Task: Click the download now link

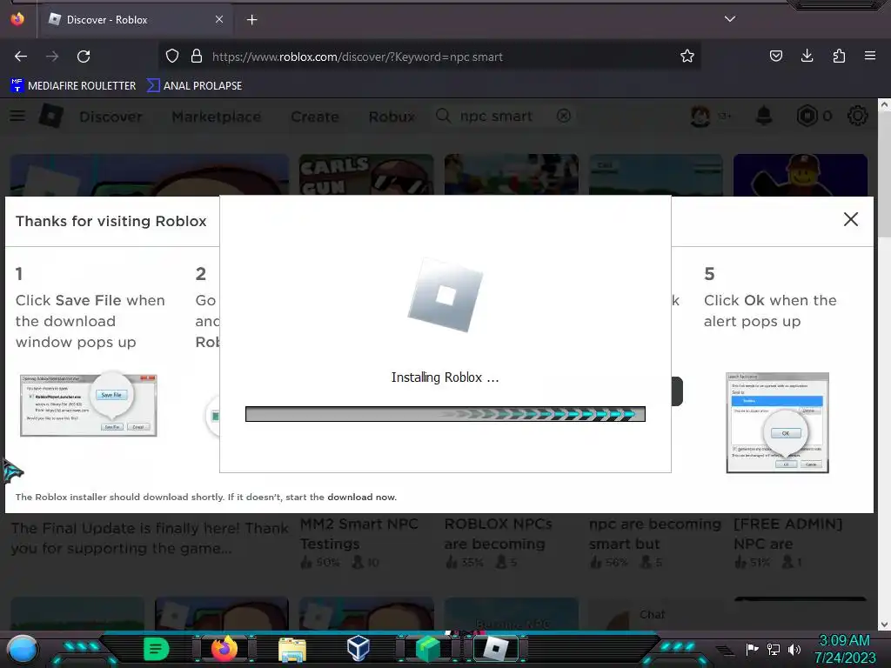Action: coord(361,497)
